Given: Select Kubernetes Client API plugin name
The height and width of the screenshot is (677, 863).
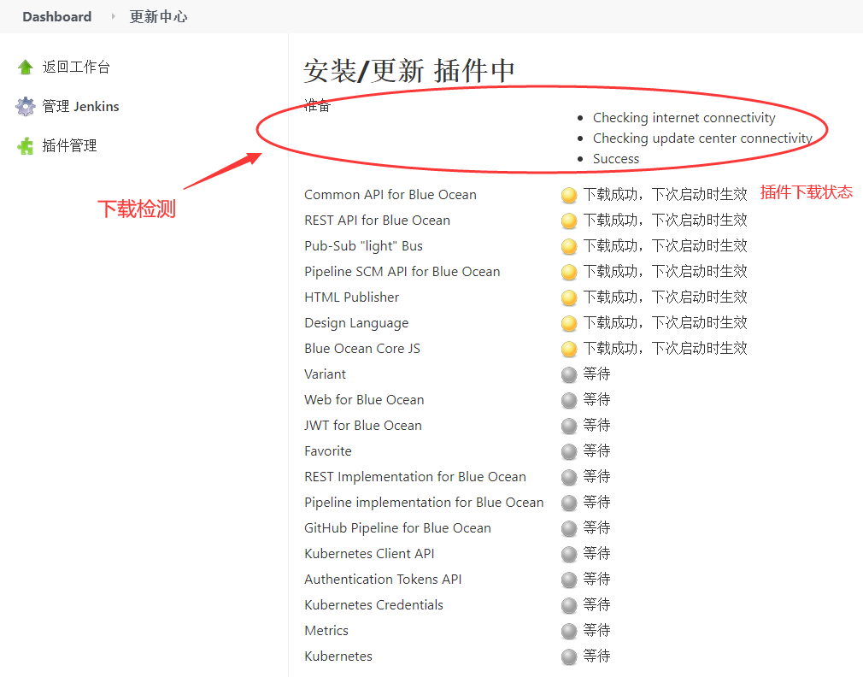Looking at the screenshot, I should (x=369, y=554).
